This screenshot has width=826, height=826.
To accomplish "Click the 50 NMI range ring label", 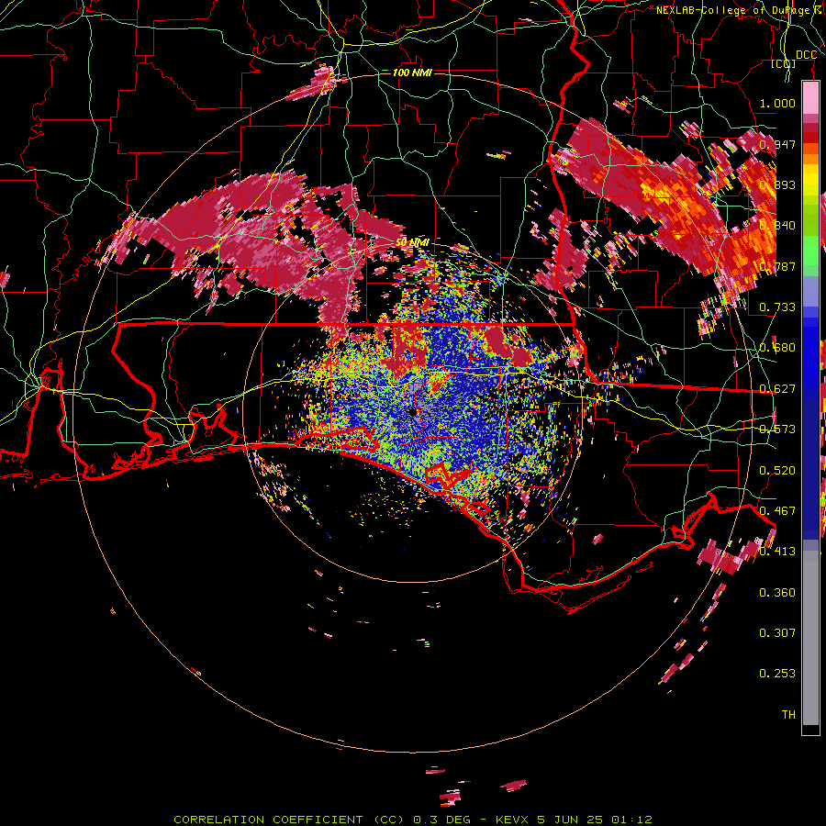I will pos(412,242).
